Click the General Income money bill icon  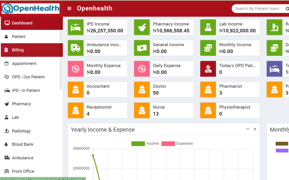coord(142,48)
